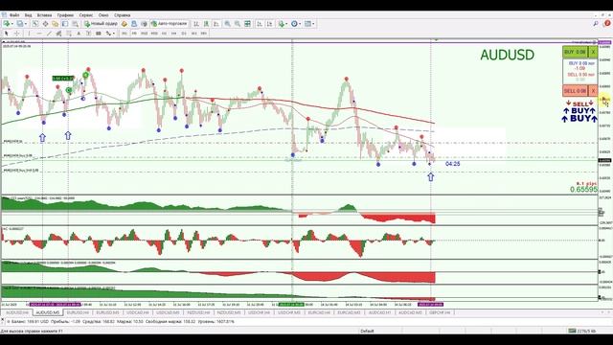613x345 pixels.
Task: Switch chart to line chart type
Action: pyautogui.click(x=216, y=24)
